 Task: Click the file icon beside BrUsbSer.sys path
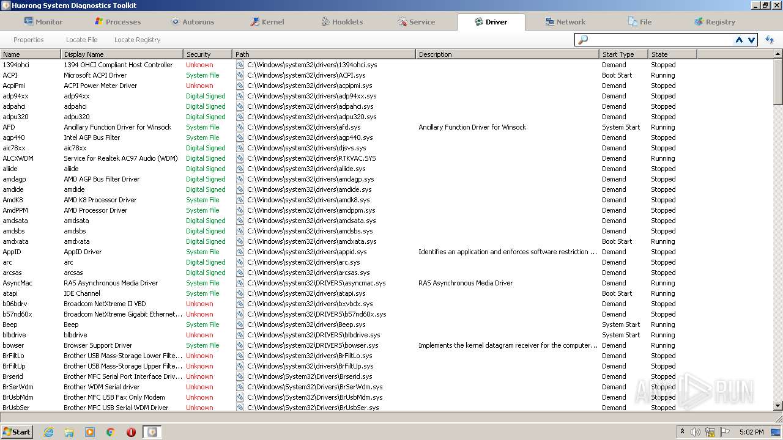coord(240,408)
